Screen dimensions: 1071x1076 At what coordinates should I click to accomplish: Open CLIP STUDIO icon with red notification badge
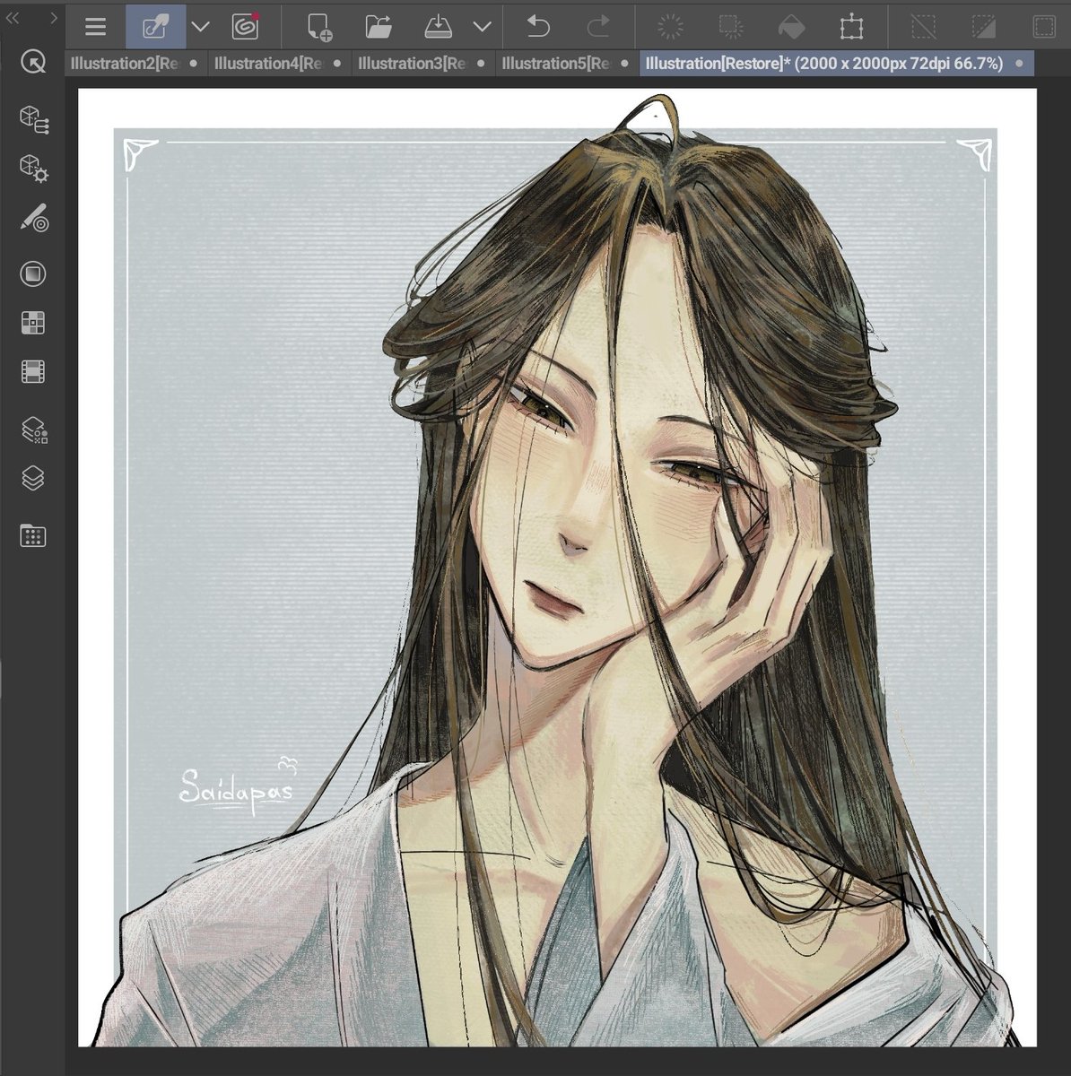tap(245, 26)
